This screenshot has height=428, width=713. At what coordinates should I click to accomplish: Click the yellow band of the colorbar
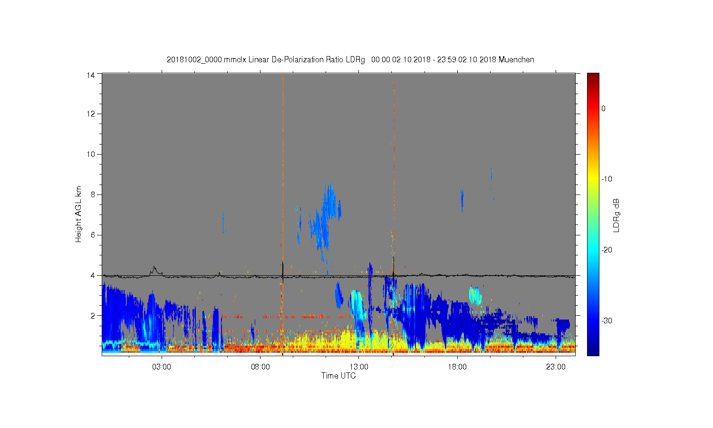pyautogui.click(x=593, y=179)
